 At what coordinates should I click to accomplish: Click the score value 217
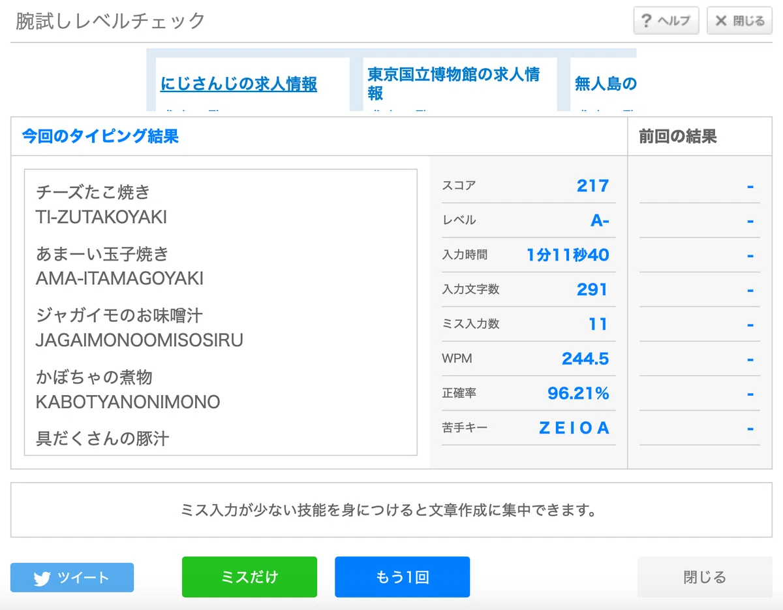coord(592,185)
